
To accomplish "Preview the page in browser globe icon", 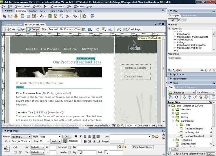I will pos(89,29).
